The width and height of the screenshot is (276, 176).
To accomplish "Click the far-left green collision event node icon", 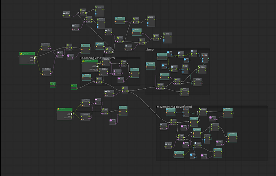I will (21, 54).
